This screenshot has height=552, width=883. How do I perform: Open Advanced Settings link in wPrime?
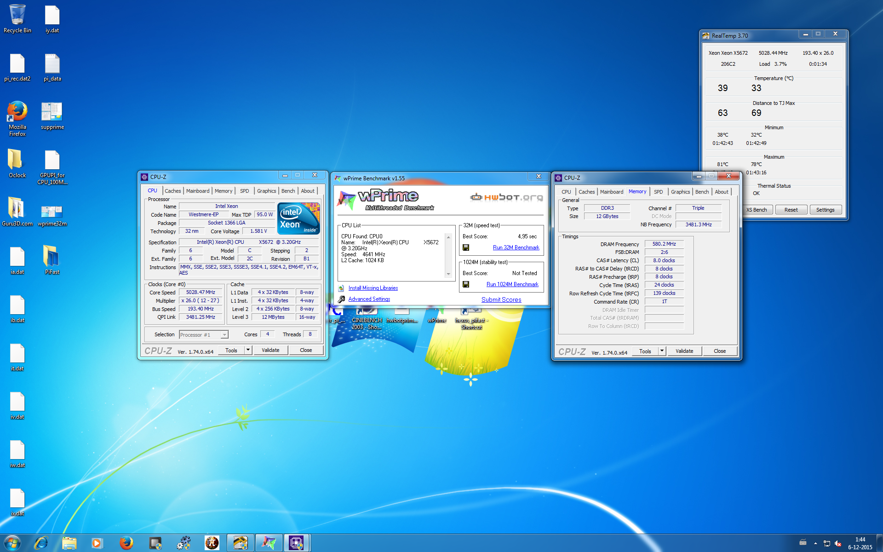click(369, 299)
